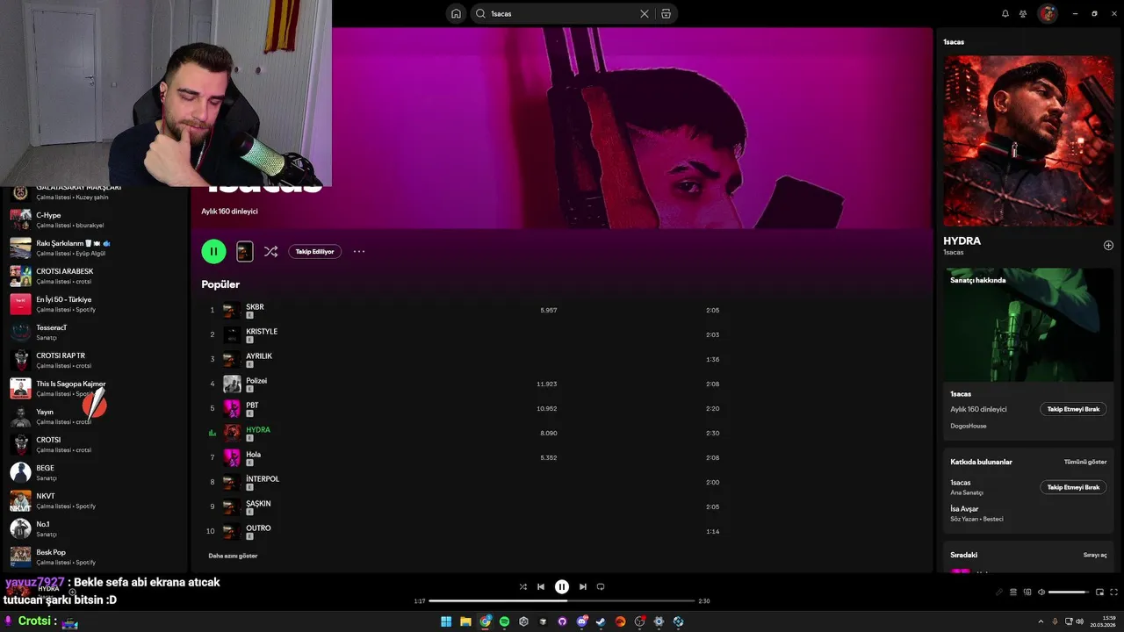The image size is (1124, 632).
Task: Skip to next track in player bar
Action: click(582, 586)
